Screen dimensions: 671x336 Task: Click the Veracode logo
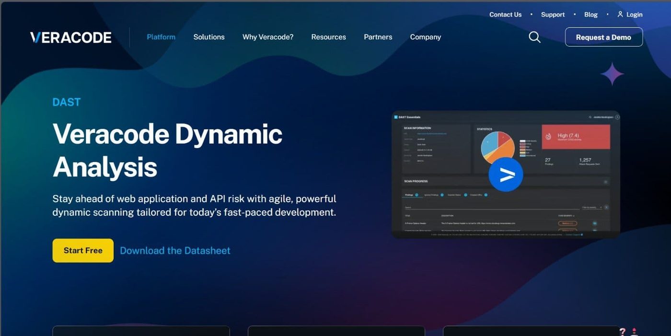(x=71, y=37)
